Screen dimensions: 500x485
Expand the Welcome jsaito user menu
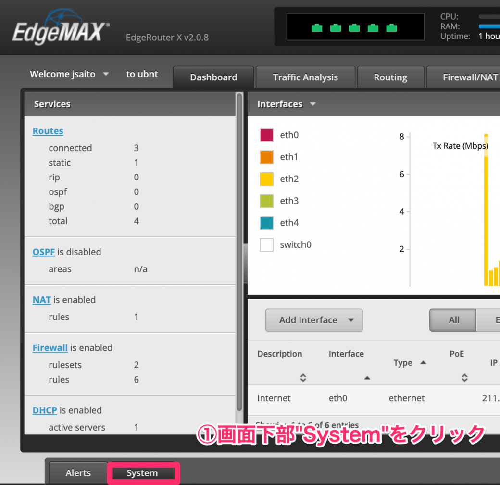click(x=69, y=74)
